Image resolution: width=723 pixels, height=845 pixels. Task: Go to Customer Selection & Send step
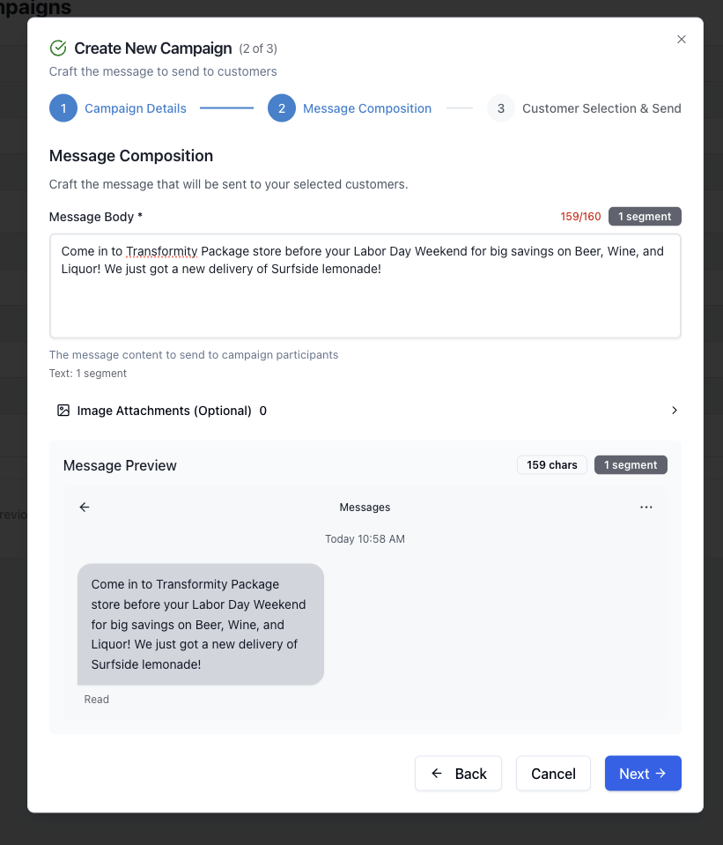tap(601, 108)
